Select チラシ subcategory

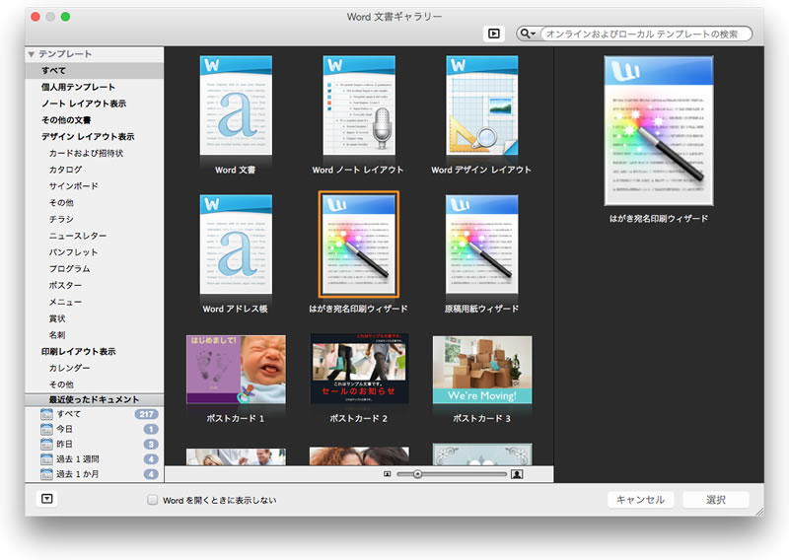coord(61,220)
